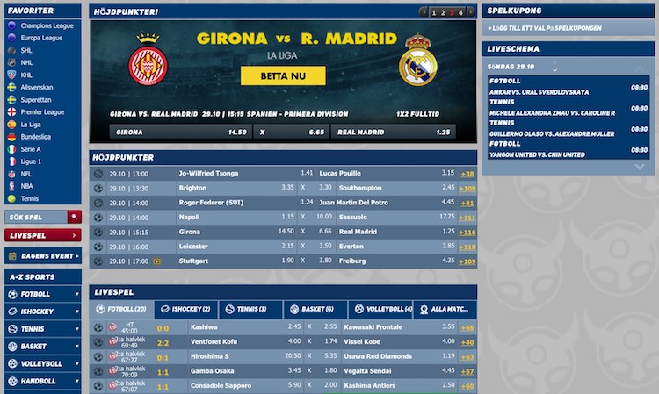Open Dagens Event section
659x394 pixels.
click(x=43, y=256)
